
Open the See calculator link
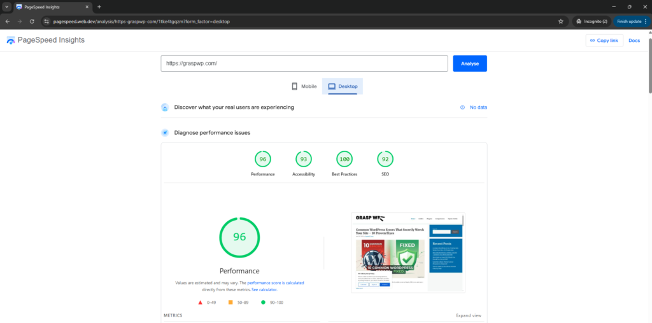264,289
